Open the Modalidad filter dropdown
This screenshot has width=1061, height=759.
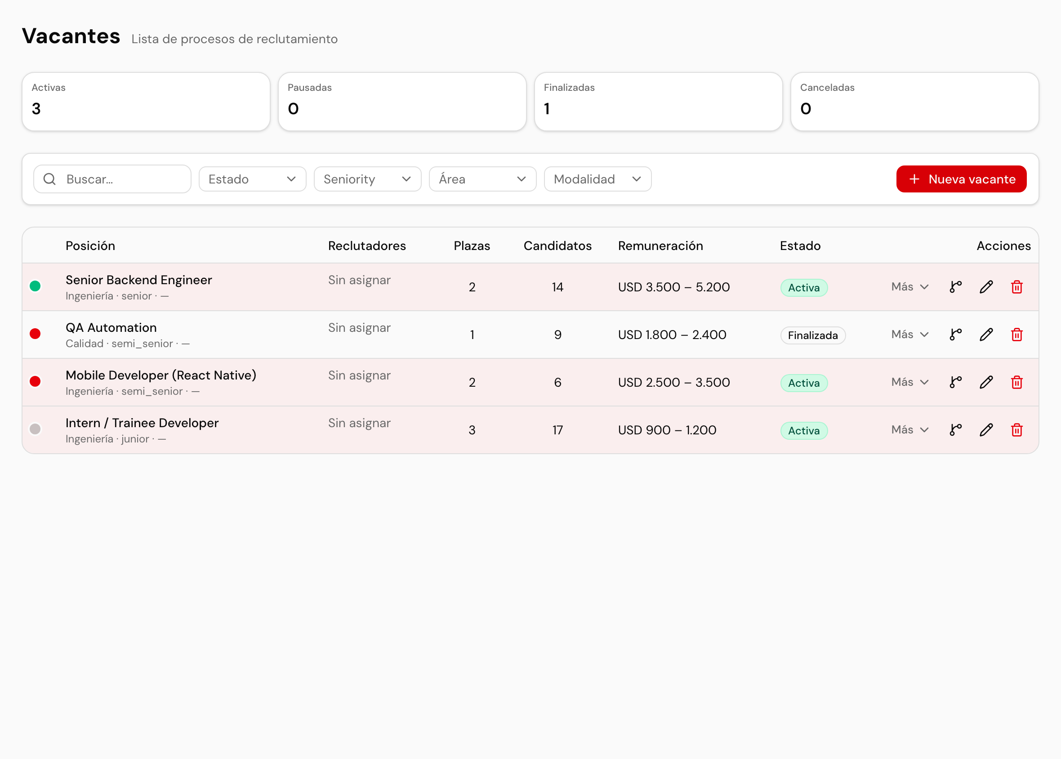[597, 179]
